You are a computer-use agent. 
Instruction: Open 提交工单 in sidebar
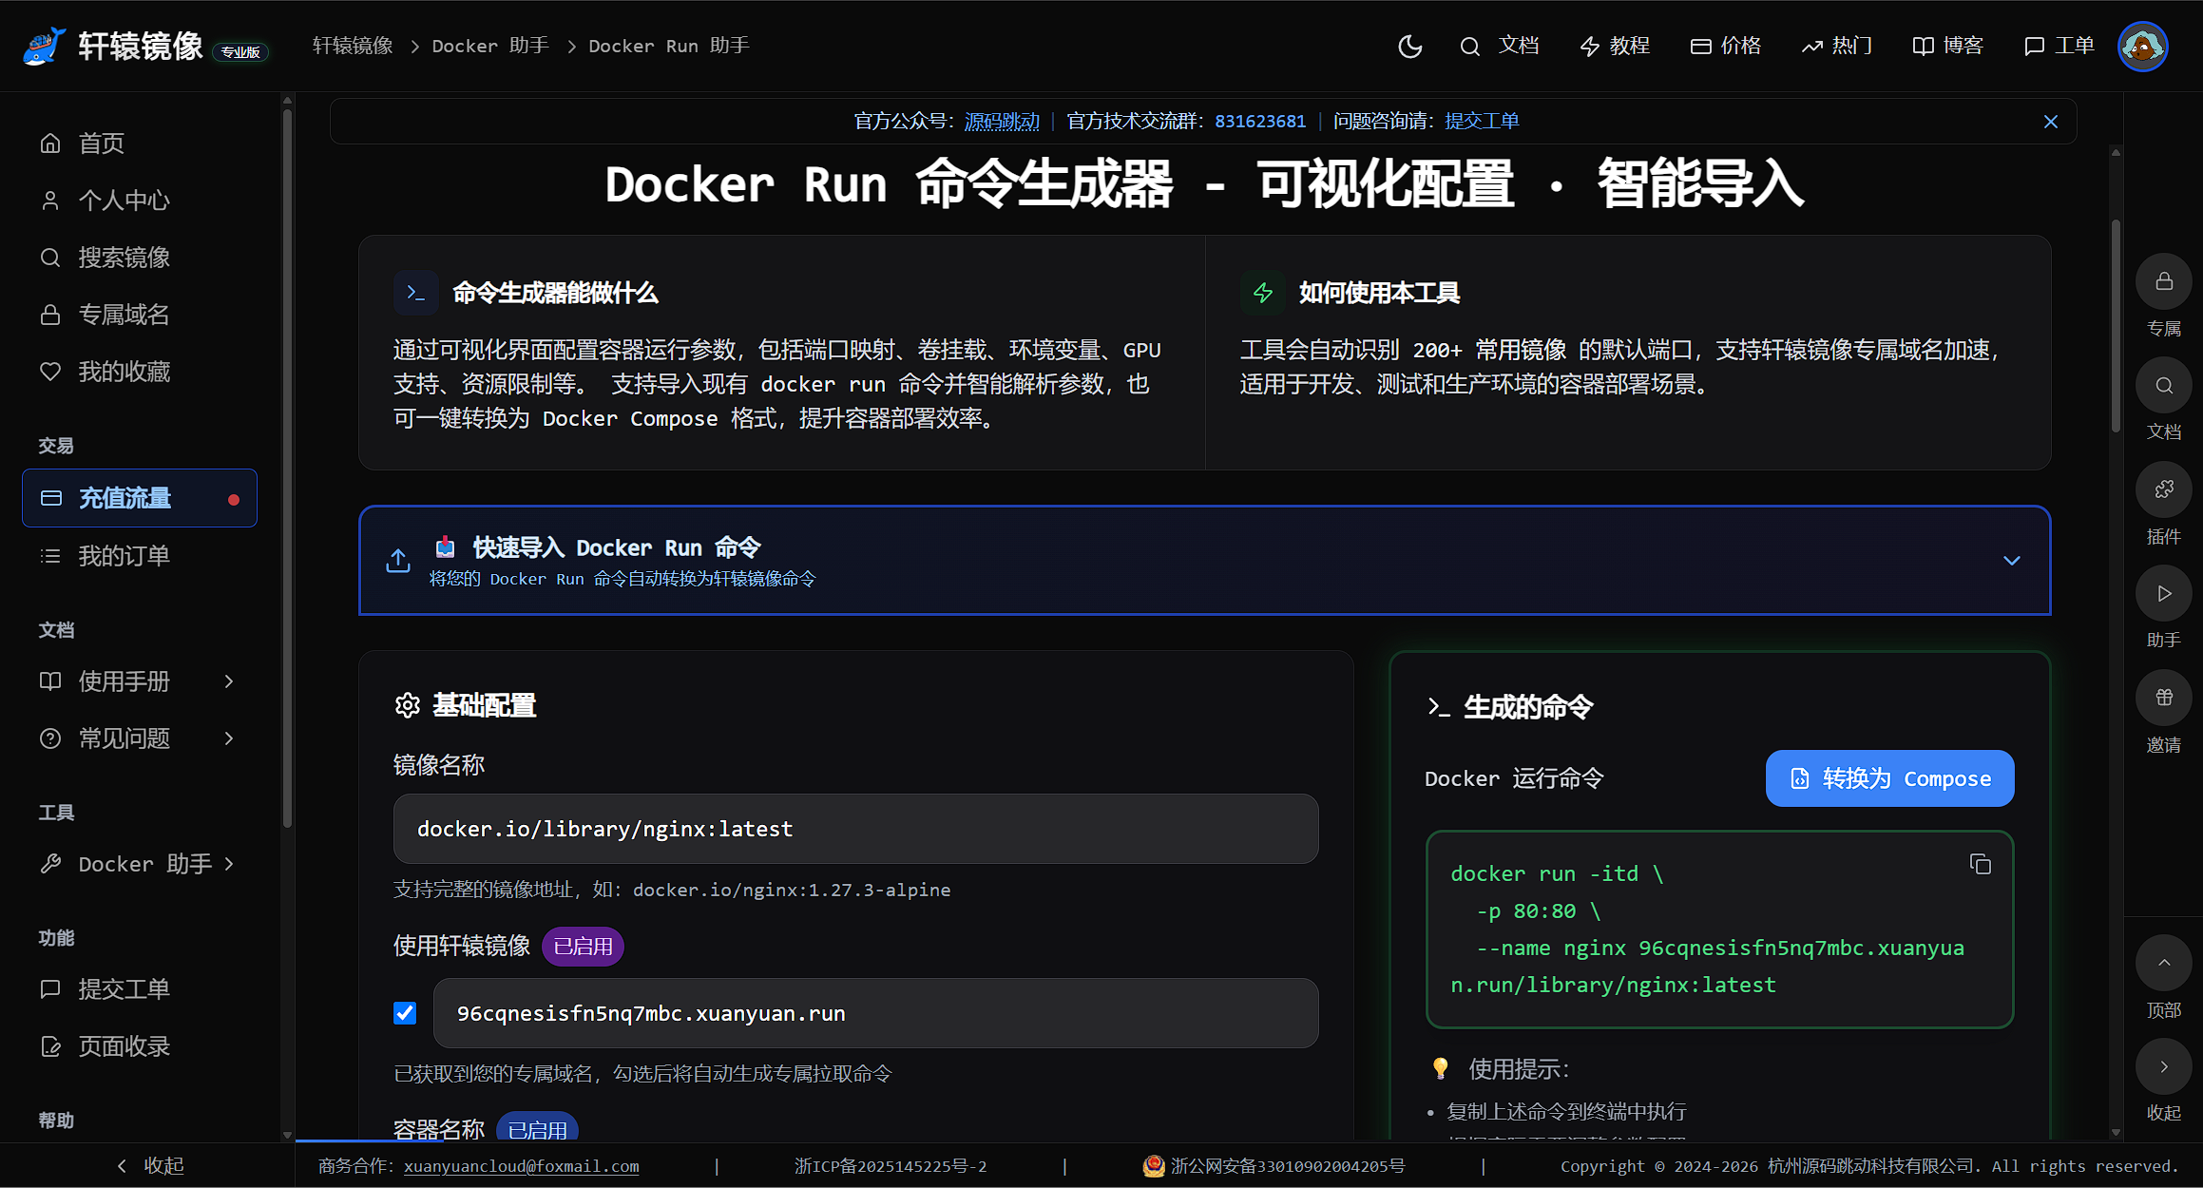(x=140, y=989)
